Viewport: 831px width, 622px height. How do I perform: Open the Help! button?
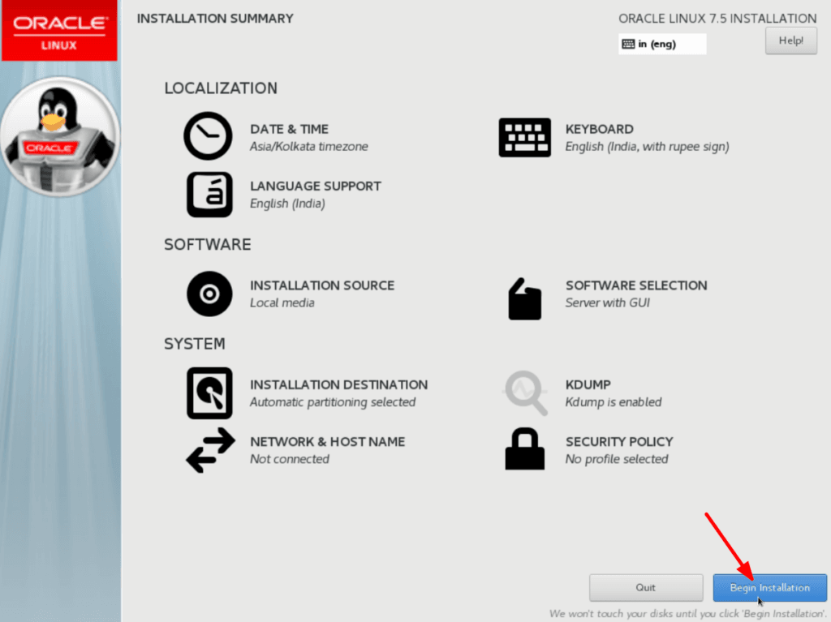(x=790, y=41)
